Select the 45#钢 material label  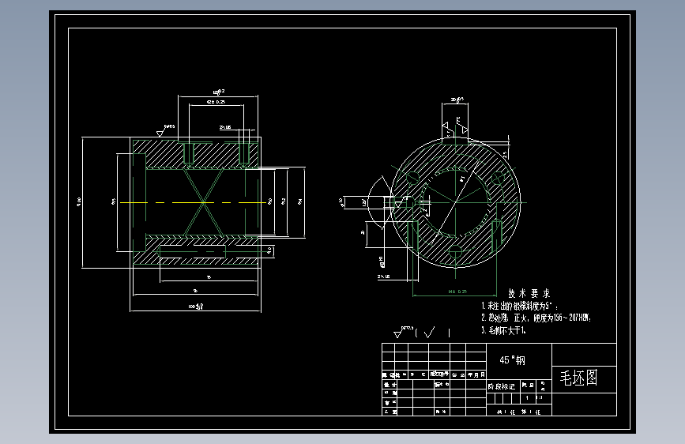(x=513, y=360)
